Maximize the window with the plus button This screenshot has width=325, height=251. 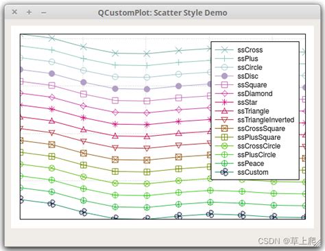[29, 12]
